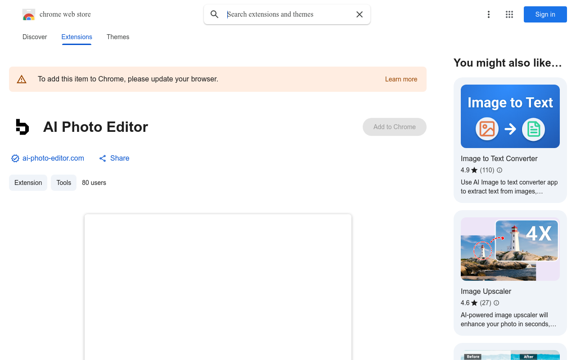Click the blank extension screenshot preview
Viewport: 576px width, 360px height.
218,287
